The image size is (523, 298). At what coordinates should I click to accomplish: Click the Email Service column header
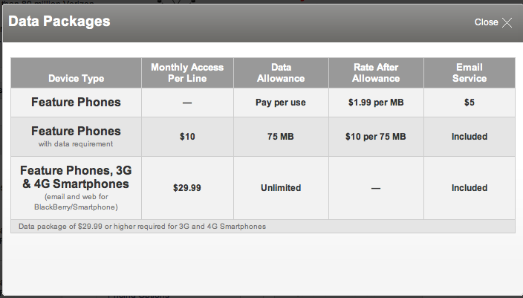tap(470, 73)
